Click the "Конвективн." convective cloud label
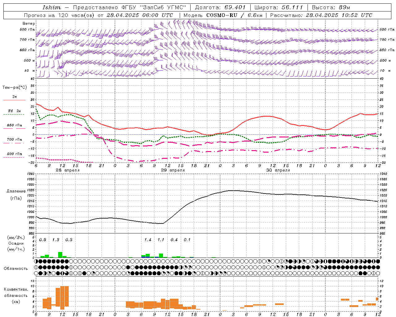Screen dimensions: 396x317 pos(16,289)
